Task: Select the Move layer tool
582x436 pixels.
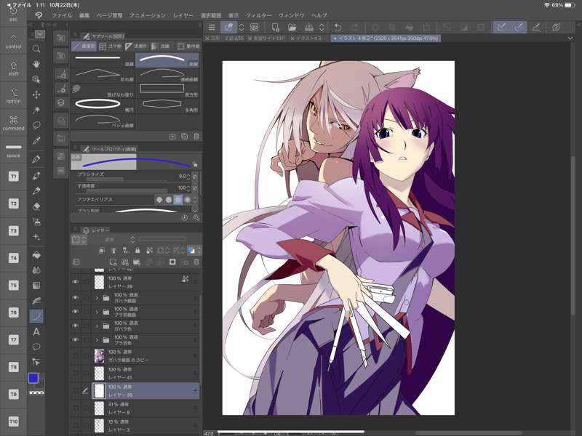Action: pyautogui.click(x=36, y=95)
